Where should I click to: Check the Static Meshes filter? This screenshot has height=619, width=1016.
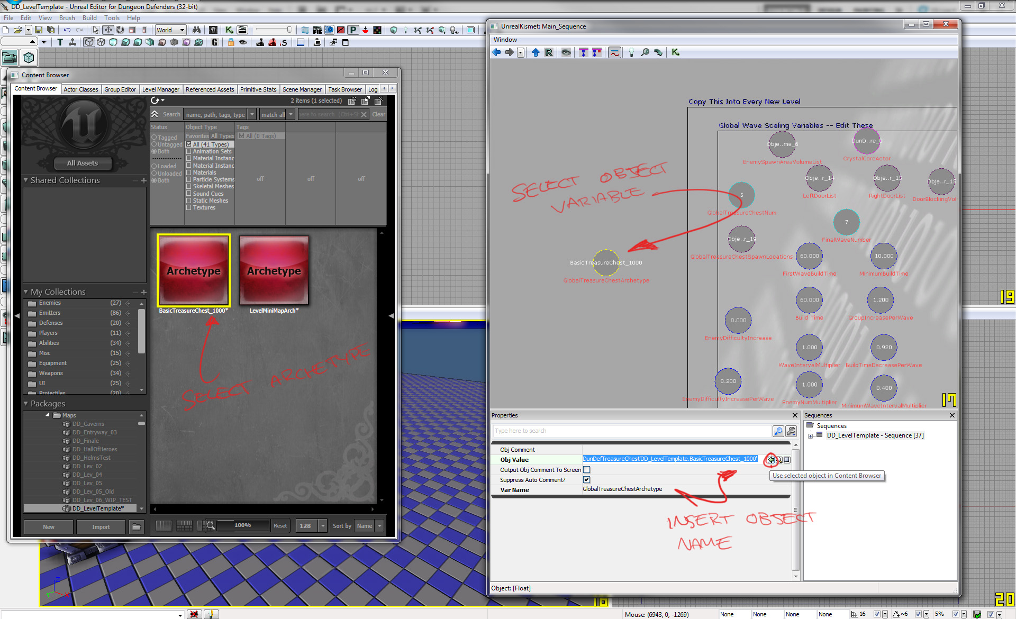188,201
